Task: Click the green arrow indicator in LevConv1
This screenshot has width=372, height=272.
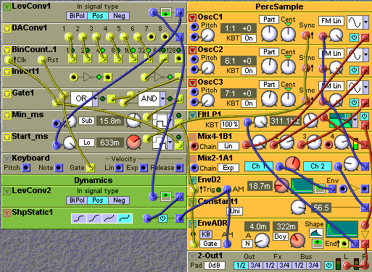Action: (x=166, y=12)
